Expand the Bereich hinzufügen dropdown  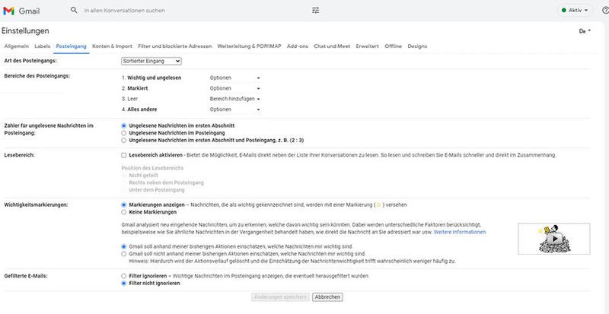[235, 99]
